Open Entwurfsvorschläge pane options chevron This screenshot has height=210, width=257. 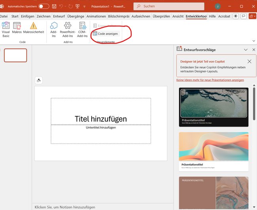(246, 50)
